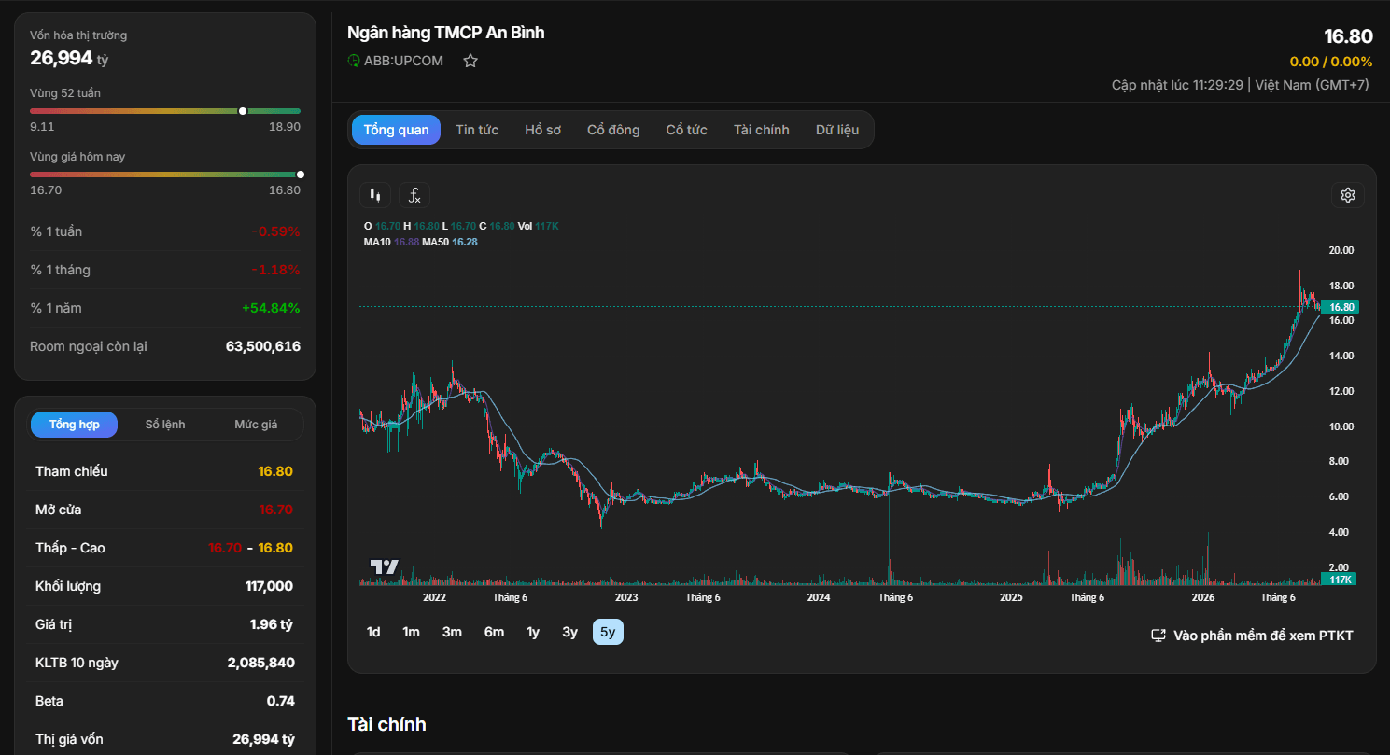Open the indicators fx menu

414,195
